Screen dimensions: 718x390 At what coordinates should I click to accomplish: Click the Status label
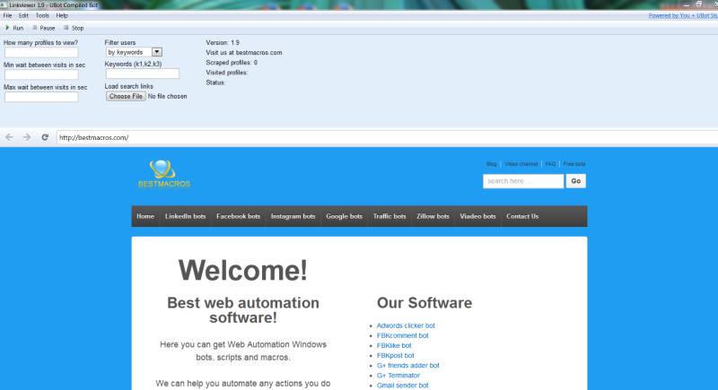click(x=215, y=82)
